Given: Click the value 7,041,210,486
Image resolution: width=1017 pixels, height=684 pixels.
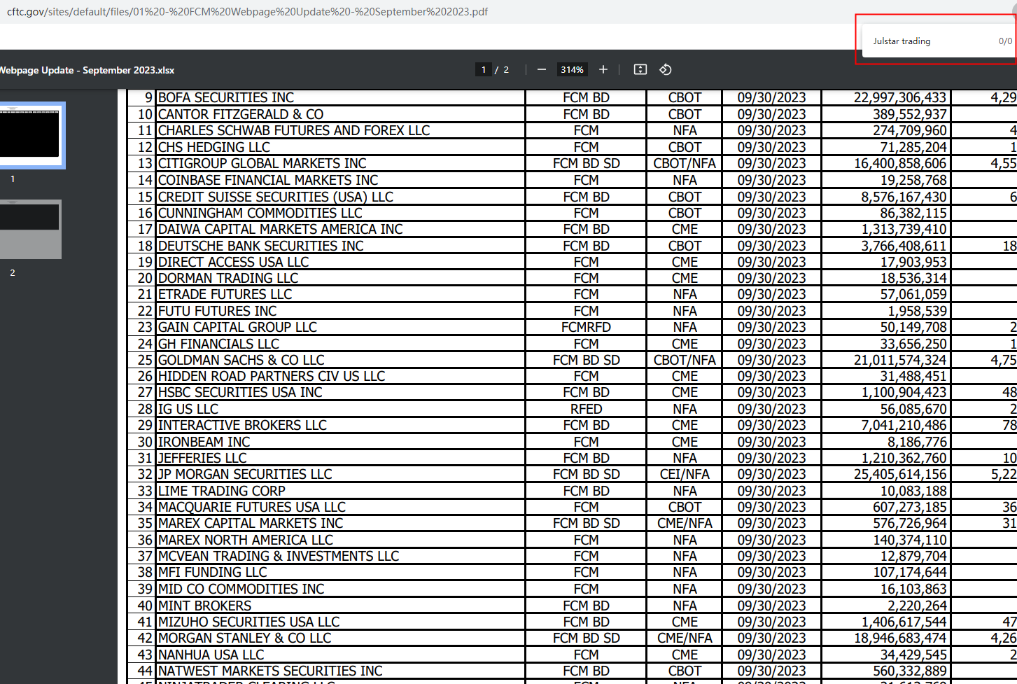Looking at the screenshot, I should [904, 425].
